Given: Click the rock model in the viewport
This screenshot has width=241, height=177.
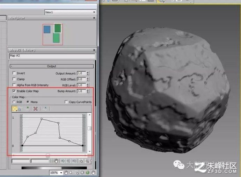Looking at the screenshot, I should tap(168, 91).
